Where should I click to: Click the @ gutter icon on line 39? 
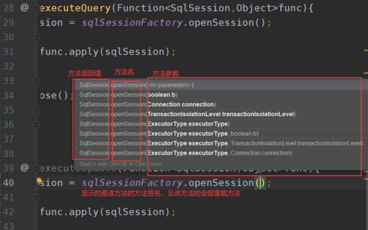pyautogui.click(x=24, y=168)
